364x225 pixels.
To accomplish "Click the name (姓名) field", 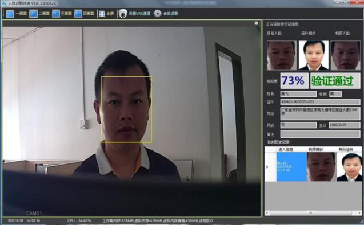I will pyautogui.click(x=298, y=94).
